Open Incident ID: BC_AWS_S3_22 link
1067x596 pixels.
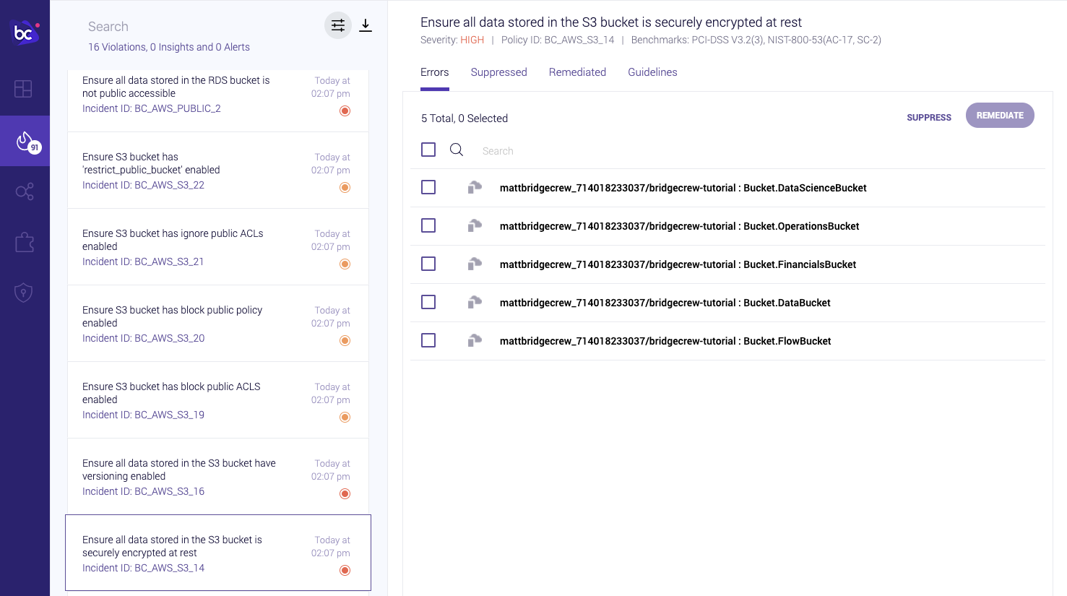coord(143,185)
